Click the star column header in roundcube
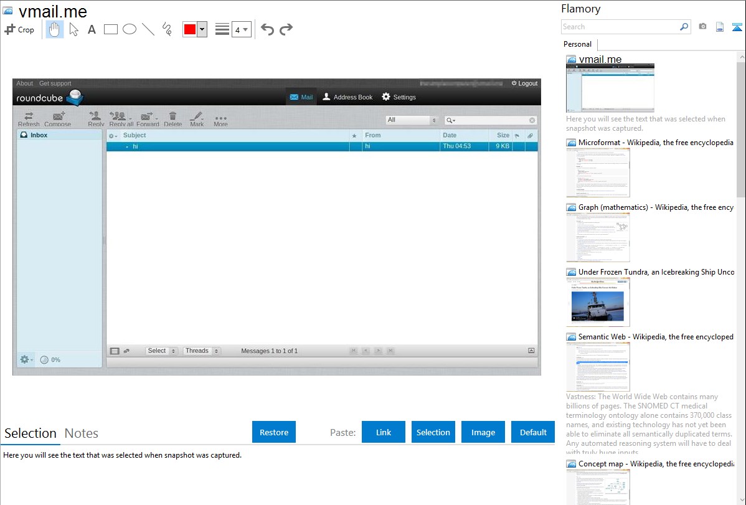 pyautogui.click(x=354, y=136)
